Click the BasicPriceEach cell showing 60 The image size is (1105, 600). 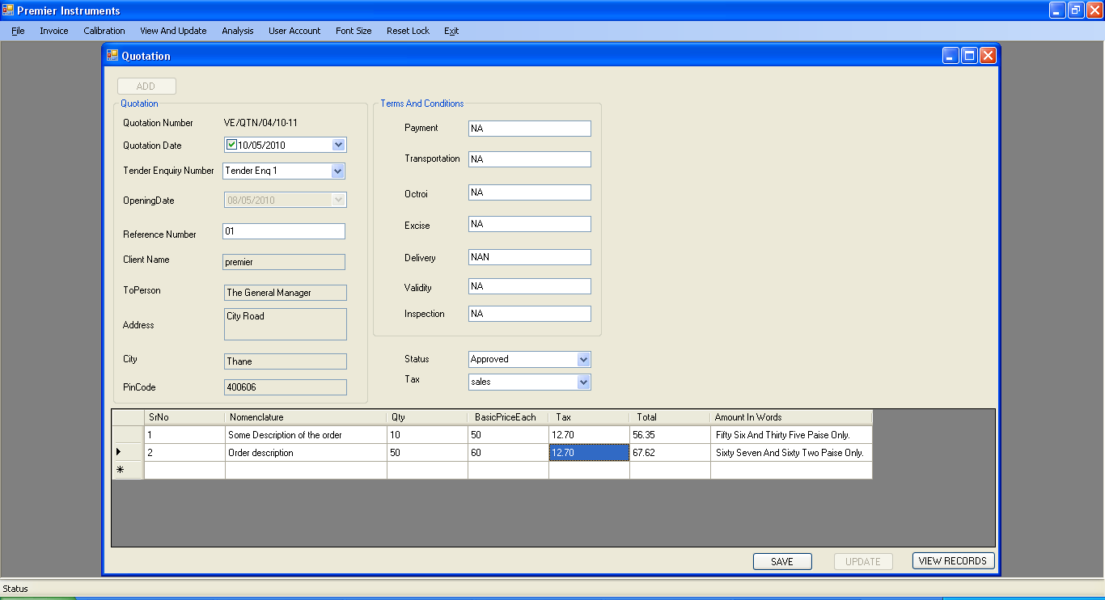(508, 453)
